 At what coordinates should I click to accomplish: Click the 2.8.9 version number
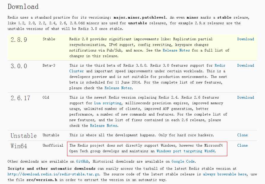point(19,40)
